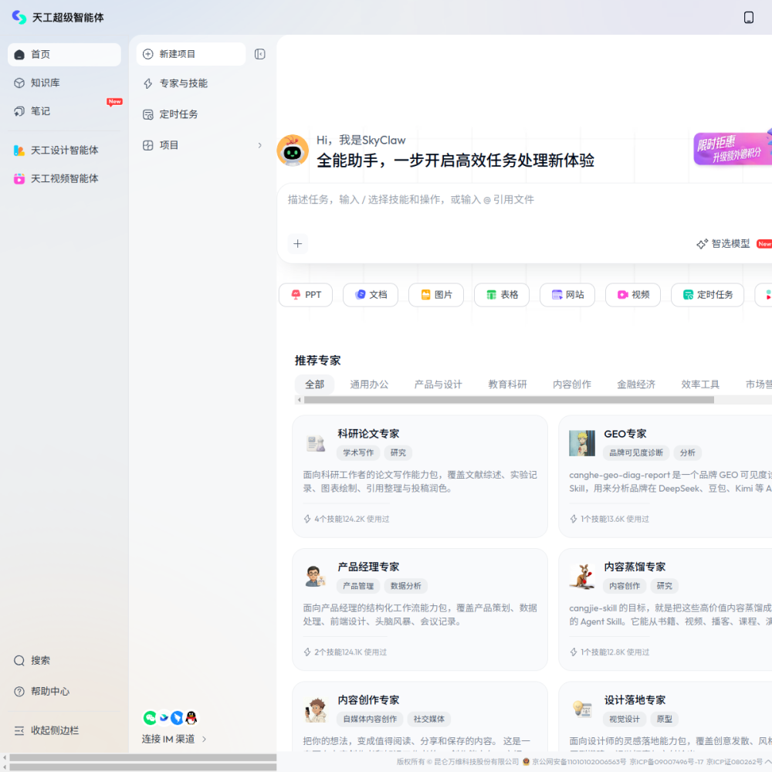
Task: Click the SkyClaw robot avatar
Action: (293, 151)
